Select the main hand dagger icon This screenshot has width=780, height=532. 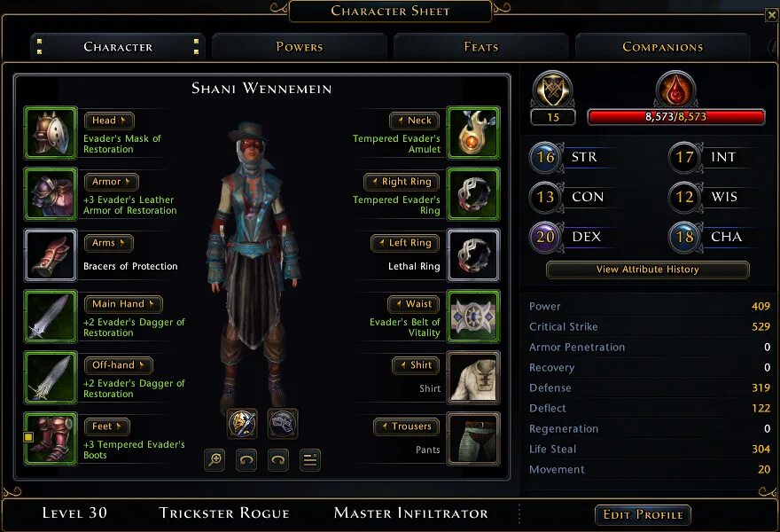tap(51, 317)
